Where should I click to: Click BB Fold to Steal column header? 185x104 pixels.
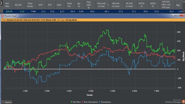(116, 5)
